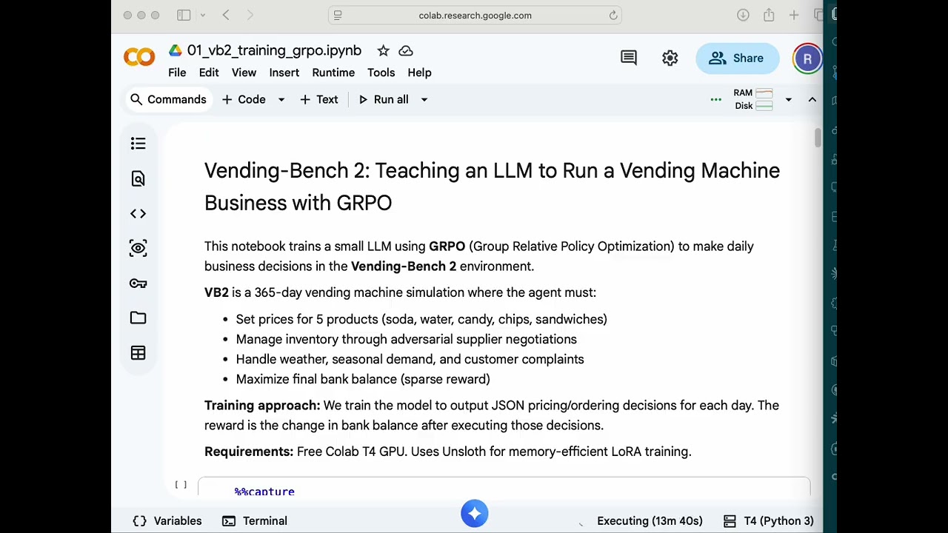The height and width of the screenshot is (533, 948).
Task: Click the green three-dot runtime activity indicator
Action: pyautogui.click(x=716, y=99)
